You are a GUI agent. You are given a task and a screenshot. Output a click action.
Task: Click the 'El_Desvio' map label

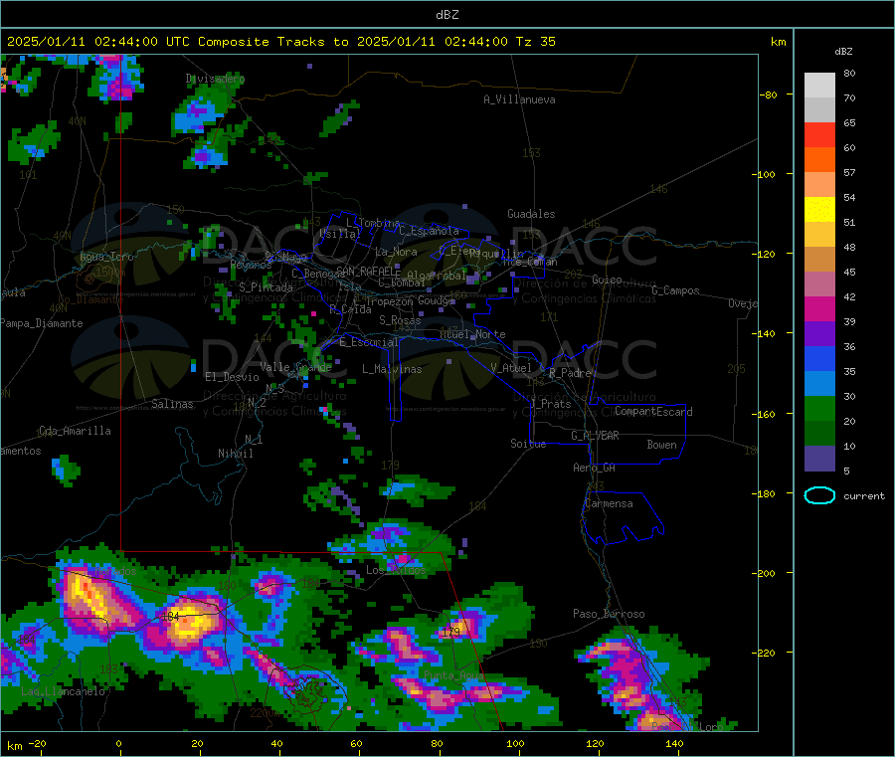(x=232, y=377)
